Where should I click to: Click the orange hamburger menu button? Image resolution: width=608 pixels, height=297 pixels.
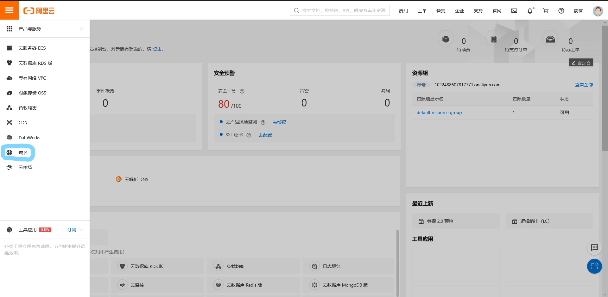(x=9, y=10)
